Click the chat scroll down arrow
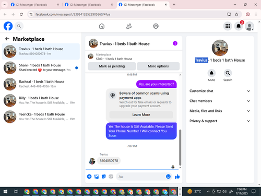Screen dimensions: 261x196 pyautogui.click(x=180, y=167)
